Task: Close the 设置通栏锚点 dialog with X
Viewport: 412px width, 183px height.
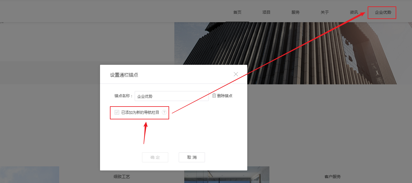Action: 236,74
